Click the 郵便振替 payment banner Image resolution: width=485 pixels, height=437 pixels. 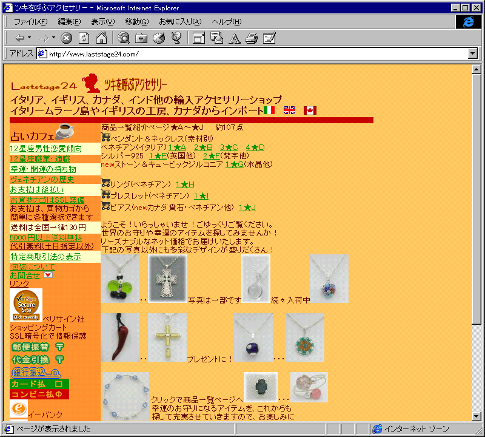pos(38,347)
